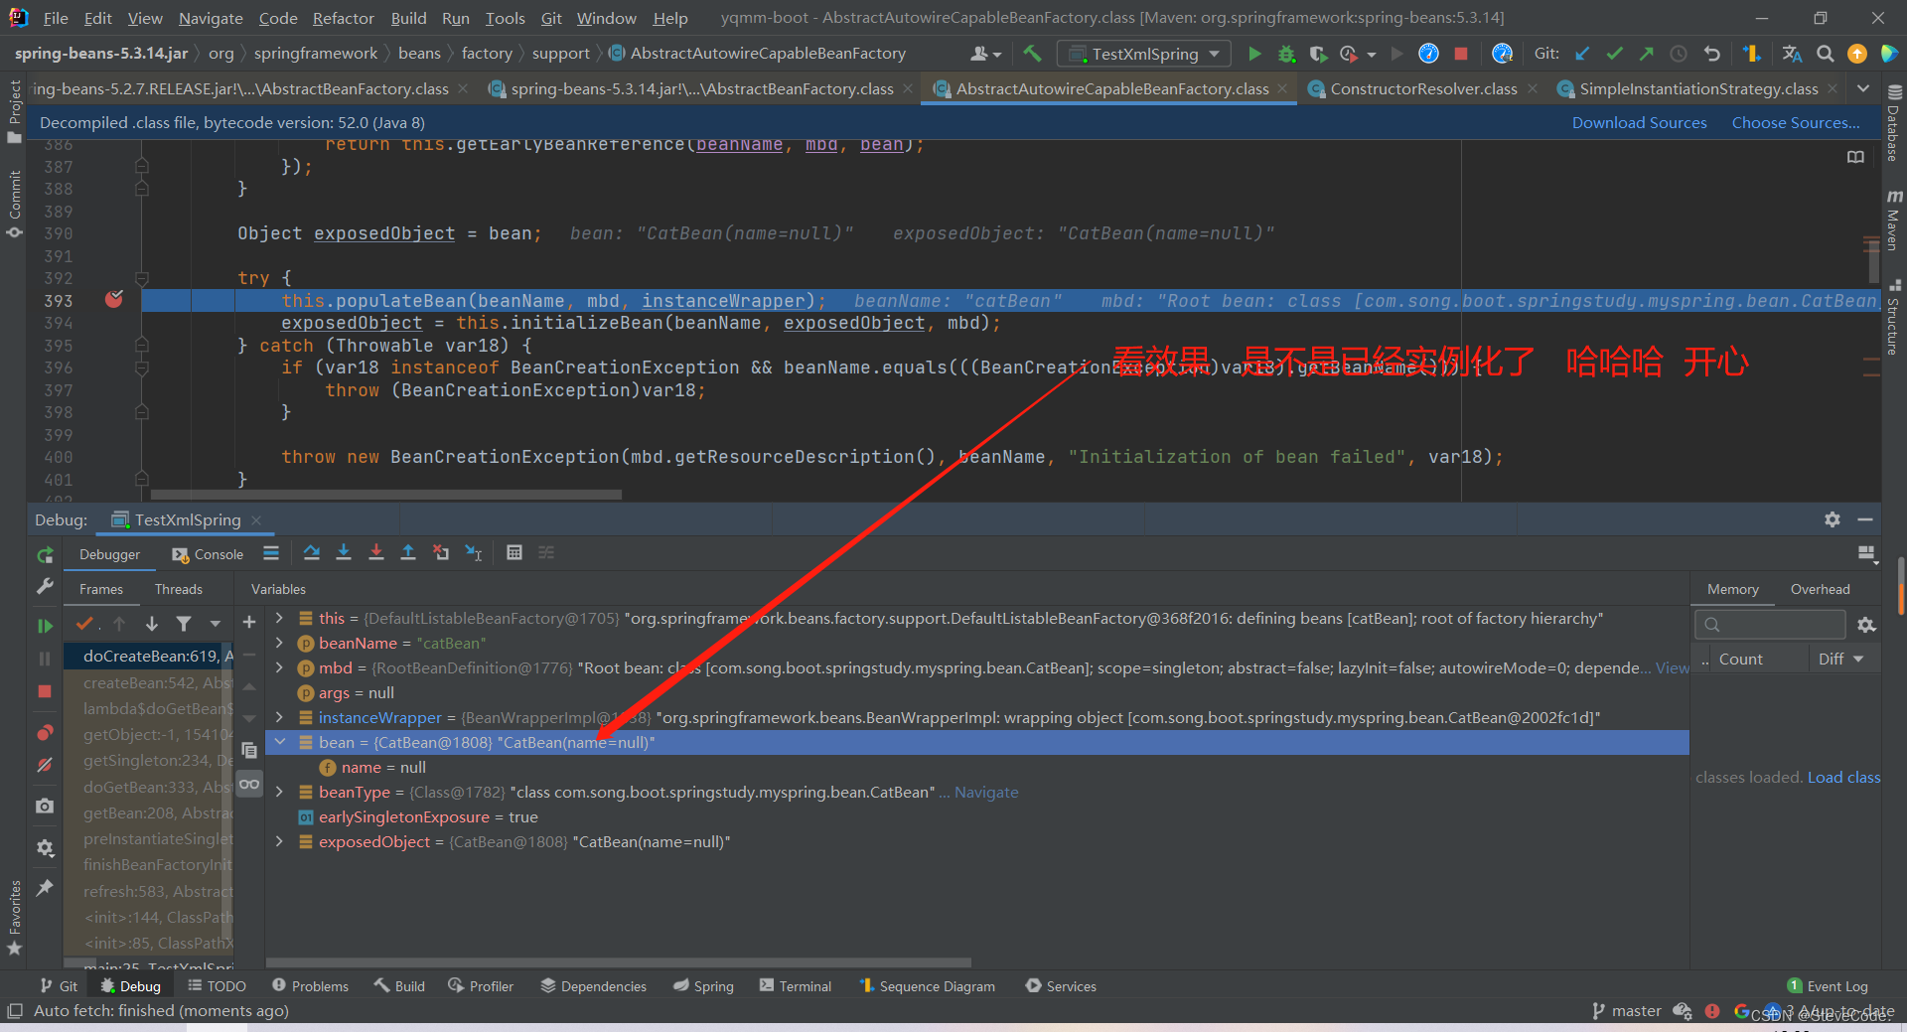Image resolution: width=1907 pixels, height=1032 pixels.
Task: Toggle Mute Breakpoints icon
Action: point(45,765)
